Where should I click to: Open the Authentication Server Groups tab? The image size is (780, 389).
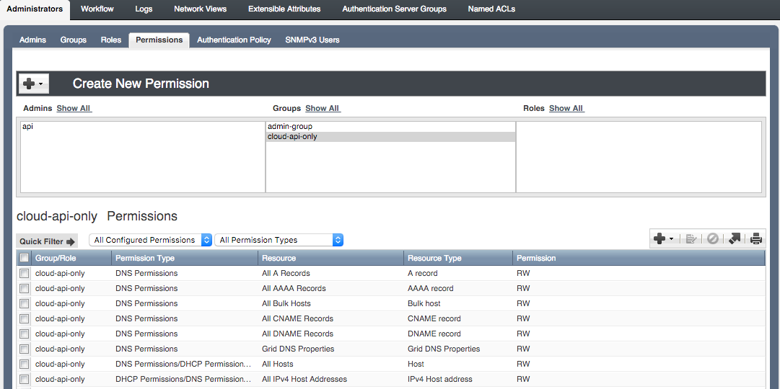pos(395,9)
